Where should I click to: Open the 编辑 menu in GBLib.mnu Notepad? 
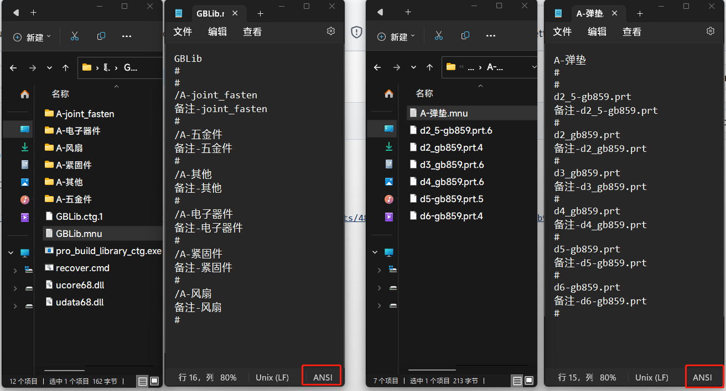point(217,31)
